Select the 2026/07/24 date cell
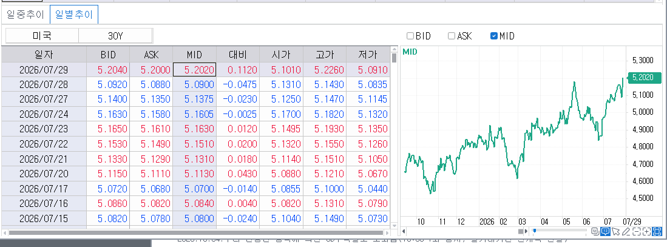This screenshot has height=247, width=667. coord(44,114)
